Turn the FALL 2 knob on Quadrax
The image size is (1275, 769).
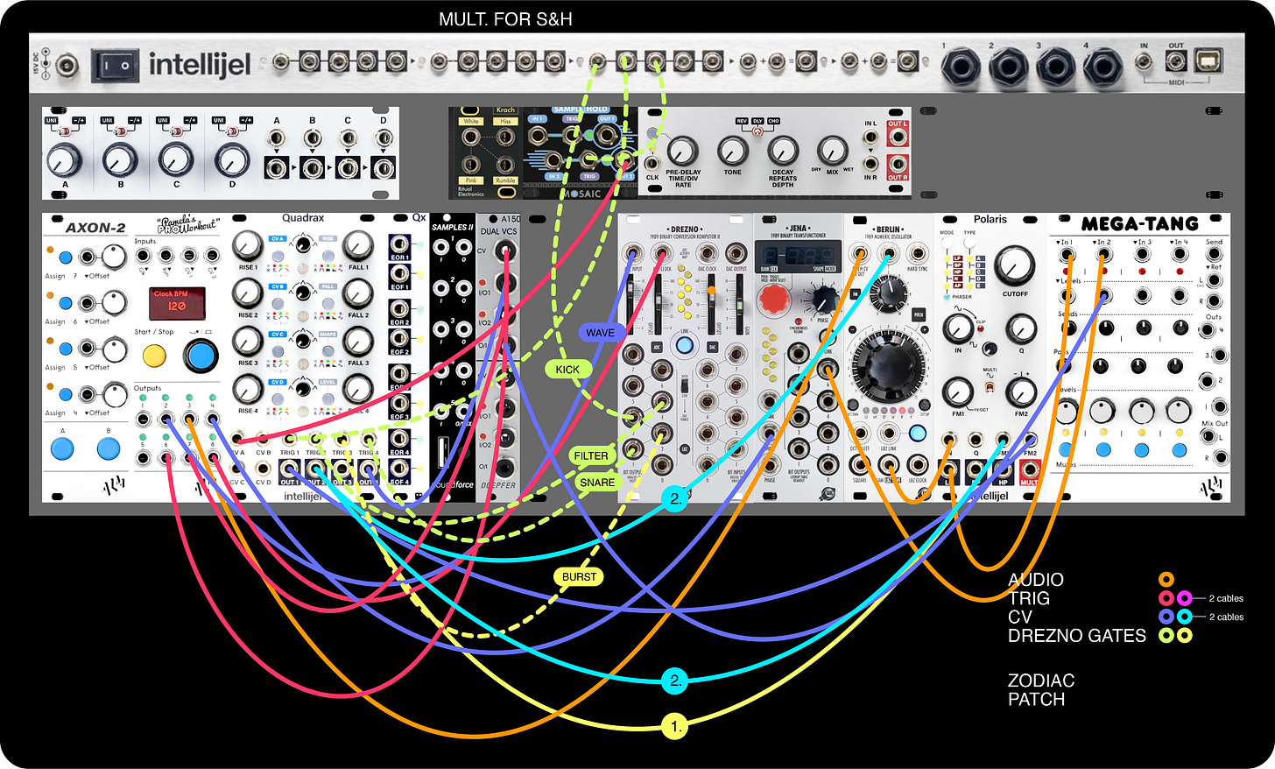click(x=357, y=293)
